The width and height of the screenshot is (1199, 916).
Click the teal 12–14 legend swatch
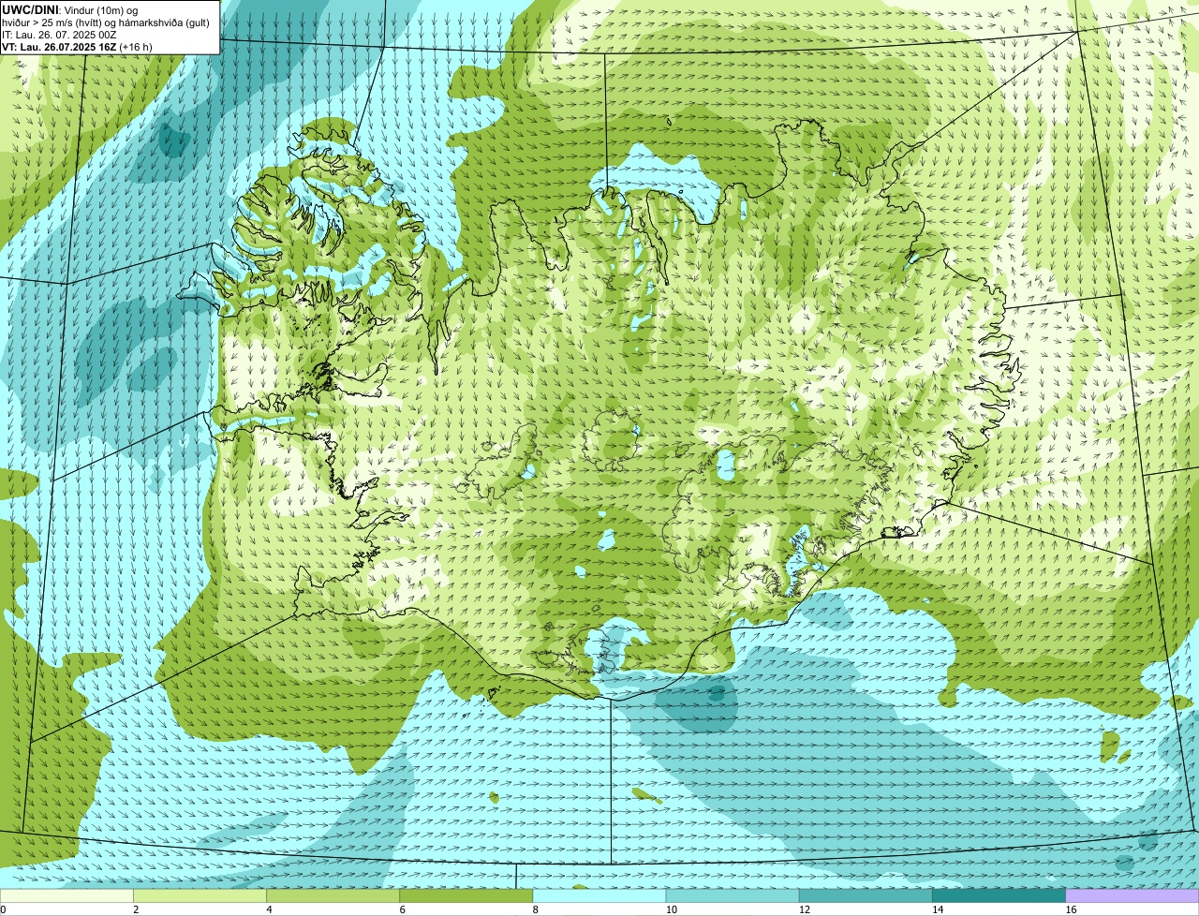click(866, 895)
